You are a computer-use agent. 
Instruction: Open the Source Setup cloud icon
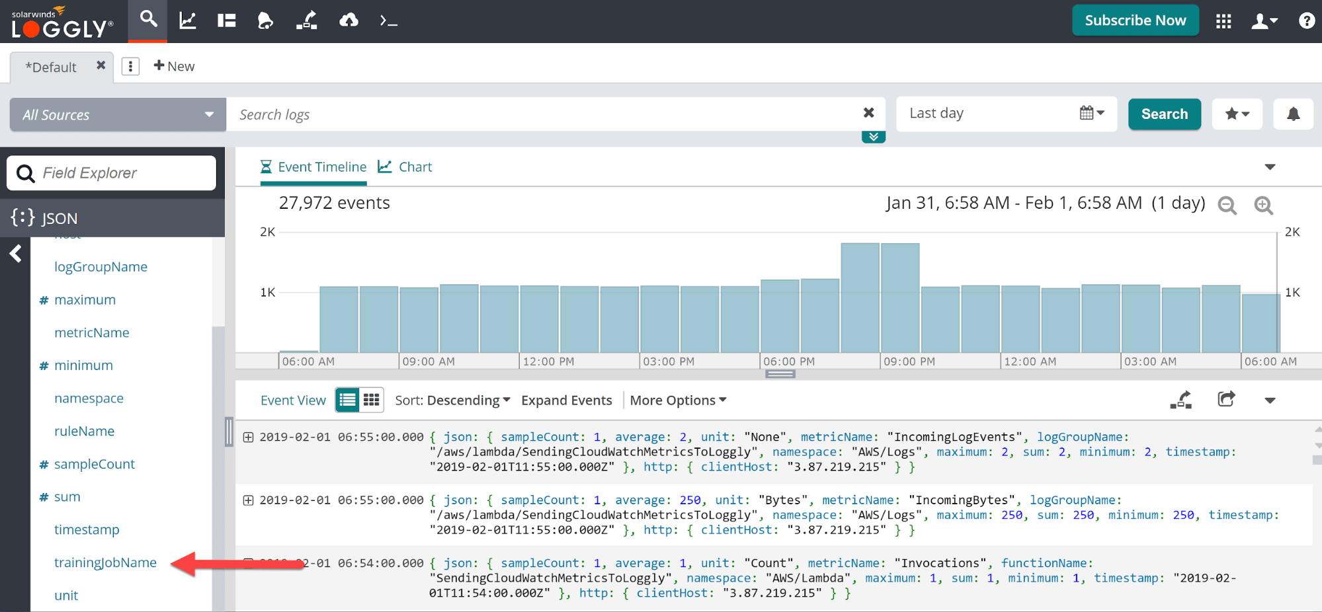[x=349, y=20]
